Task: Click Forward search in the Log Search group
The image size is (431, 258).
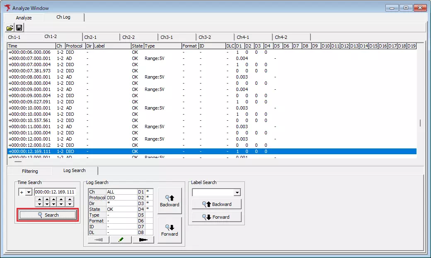Action: tap(169, 230)
